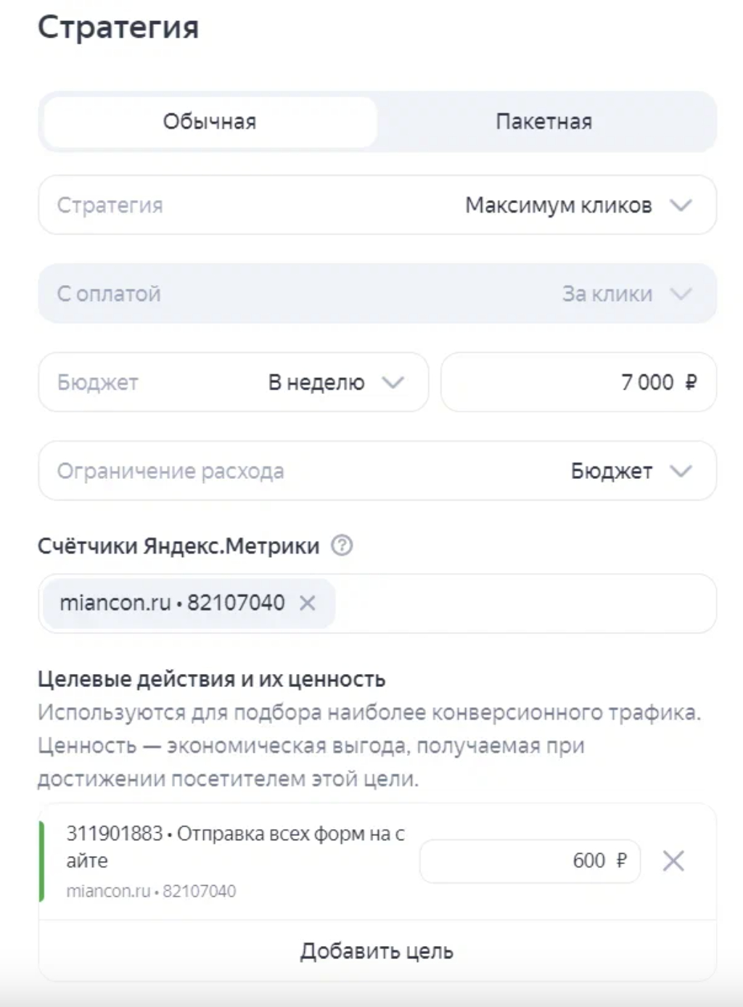Viewport: 743px width, 1007px height.
Task: Click the chevron arrow next to За клики
Action: coord(681,294)
